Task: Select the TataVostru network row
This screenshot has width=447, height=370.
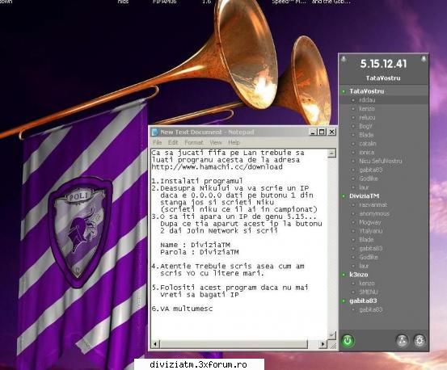Action: pos(383,91)
